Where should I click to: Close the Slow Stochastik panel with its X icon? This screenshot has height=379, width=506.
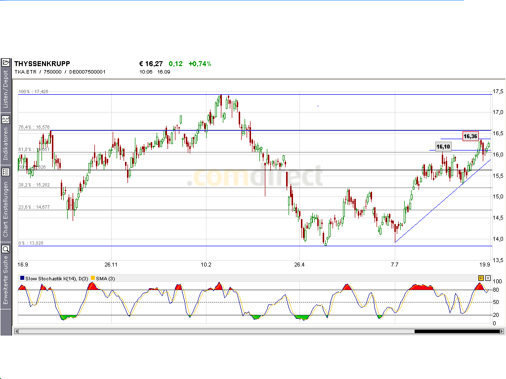pyautogui.click(x=489, y=278)
